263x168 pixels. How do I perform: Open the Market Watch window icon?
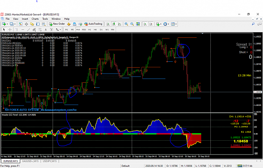[21, 24]
